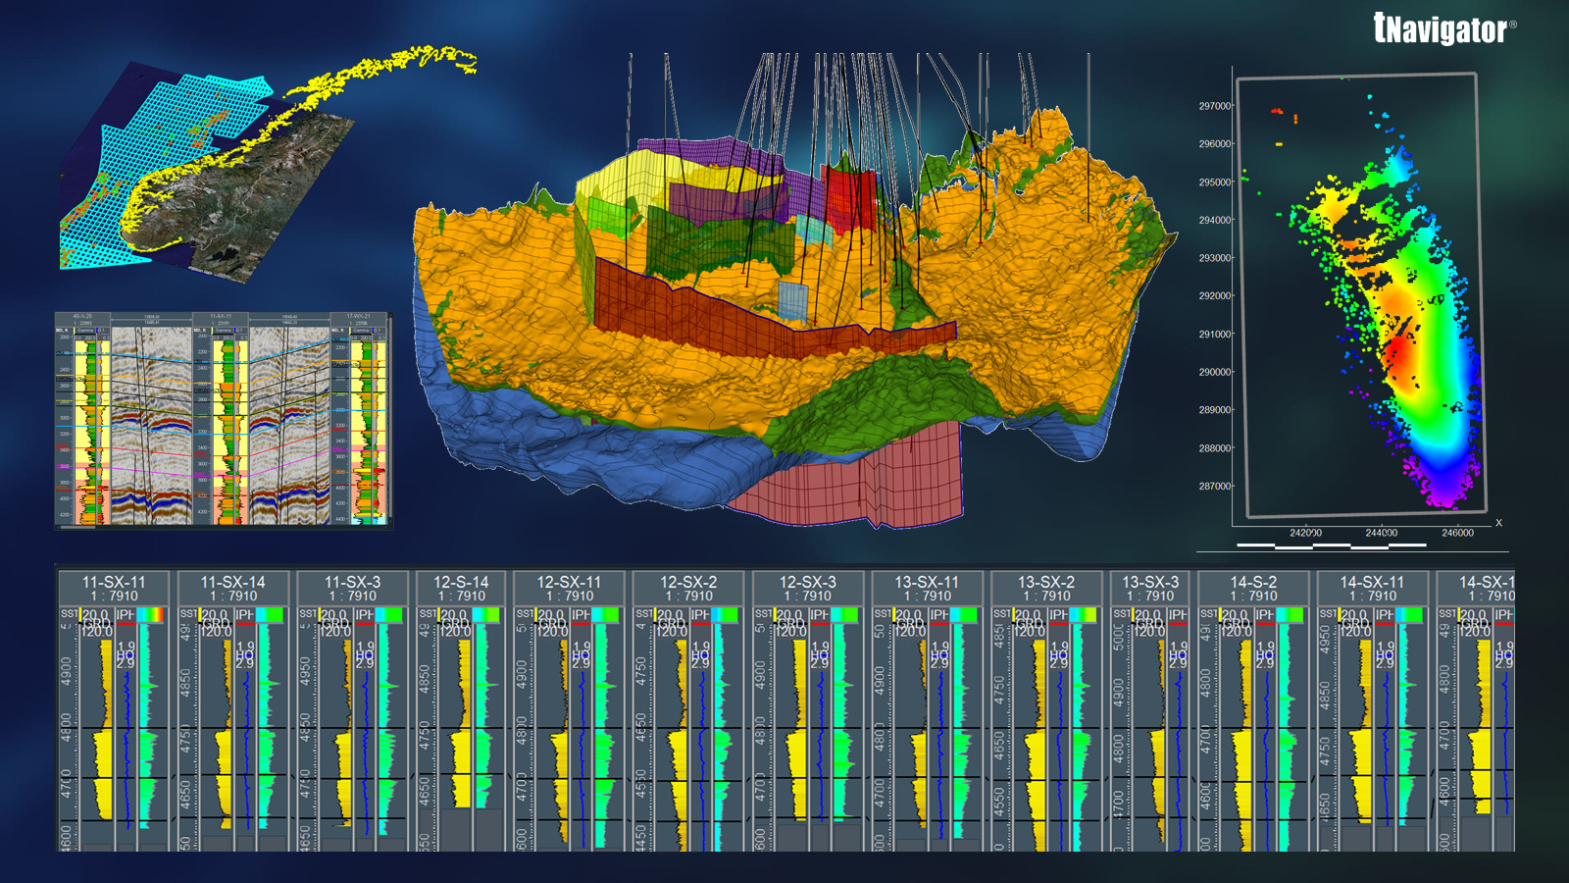Click the IPH track header in well 11-SX-14

(244, 614)
